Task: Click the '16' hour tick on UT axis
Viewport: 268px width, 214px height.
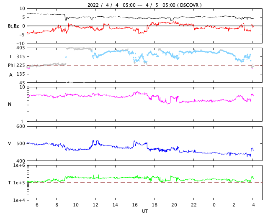Action: [135, 205]
